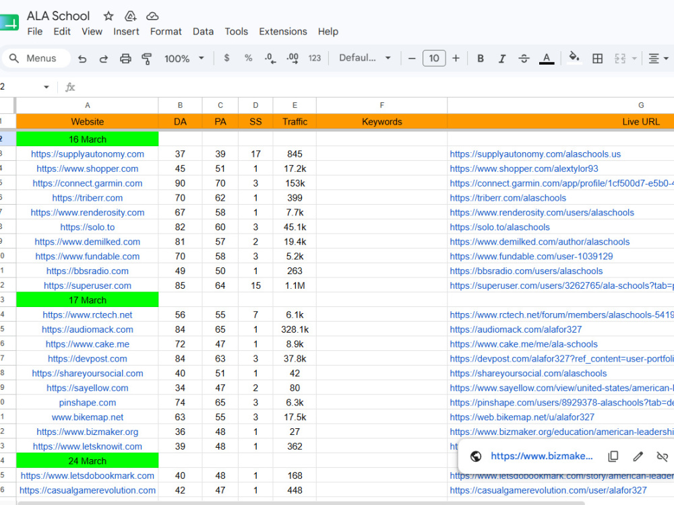
Task: Select column A header
Action: coord(87,105)
